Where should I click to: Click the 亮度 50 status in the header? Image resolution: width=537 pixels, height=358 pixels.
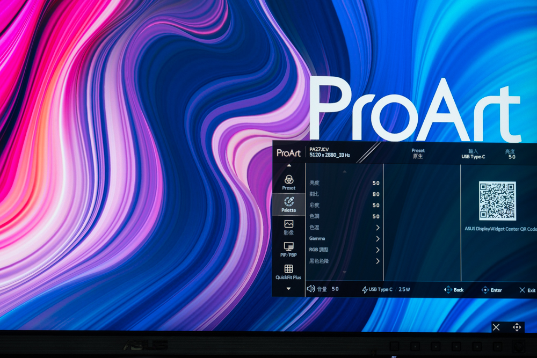pyautogui.click(x=510, y=155)
